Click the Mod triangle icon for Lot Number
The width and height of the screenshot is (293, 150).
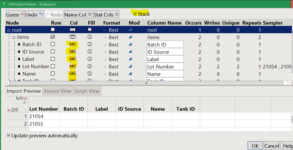(130, 67)
